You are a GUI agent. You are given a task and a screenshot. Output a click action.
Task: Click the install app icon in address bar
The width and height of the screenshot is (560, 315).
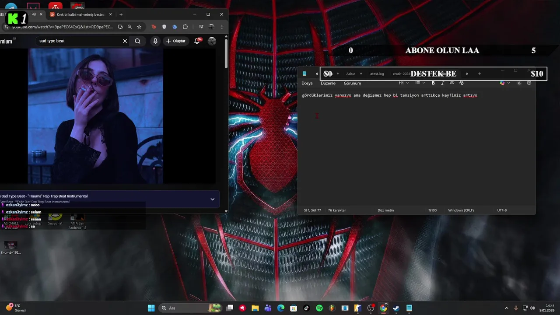120,27
